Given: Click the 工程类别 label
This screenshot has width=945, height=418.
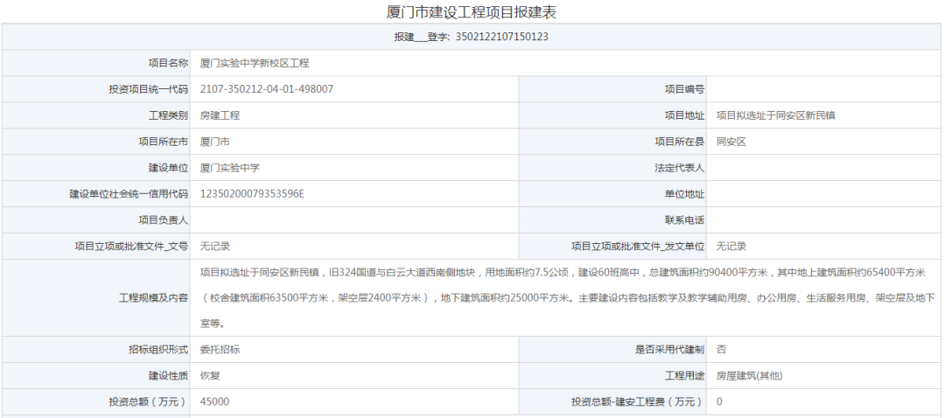Looking at the screenshot, I should (168, 115).
